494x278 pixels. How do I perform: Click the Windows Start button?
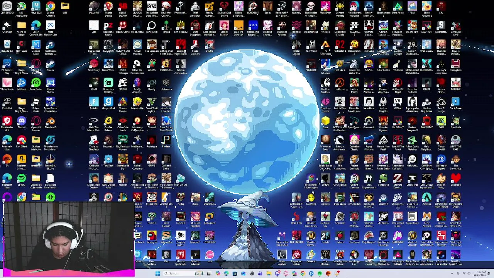[x=157, y=273]
